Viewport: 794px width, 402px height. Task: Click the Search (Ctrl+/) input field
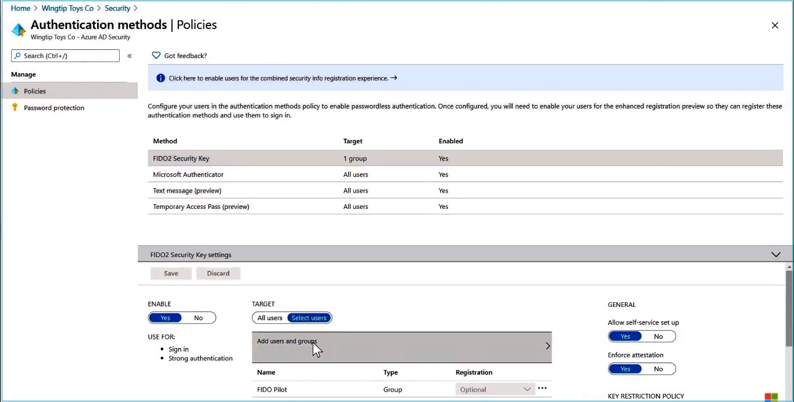point(65,56)
